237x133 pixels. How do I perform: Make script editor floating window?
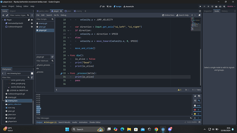[199, 15]
